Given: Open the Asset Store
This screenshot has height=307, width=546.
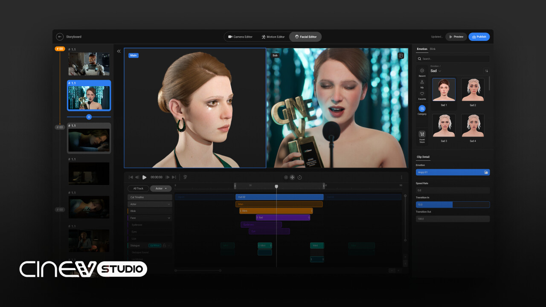Looking at the screenshot, I should pyautogui.click(x=422, y=134).
